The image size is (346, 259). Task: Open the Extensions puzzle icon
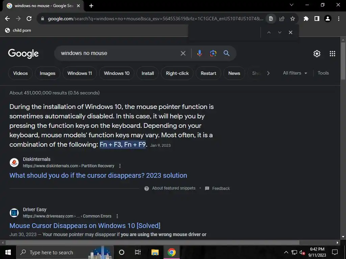(x=306, y=19)
